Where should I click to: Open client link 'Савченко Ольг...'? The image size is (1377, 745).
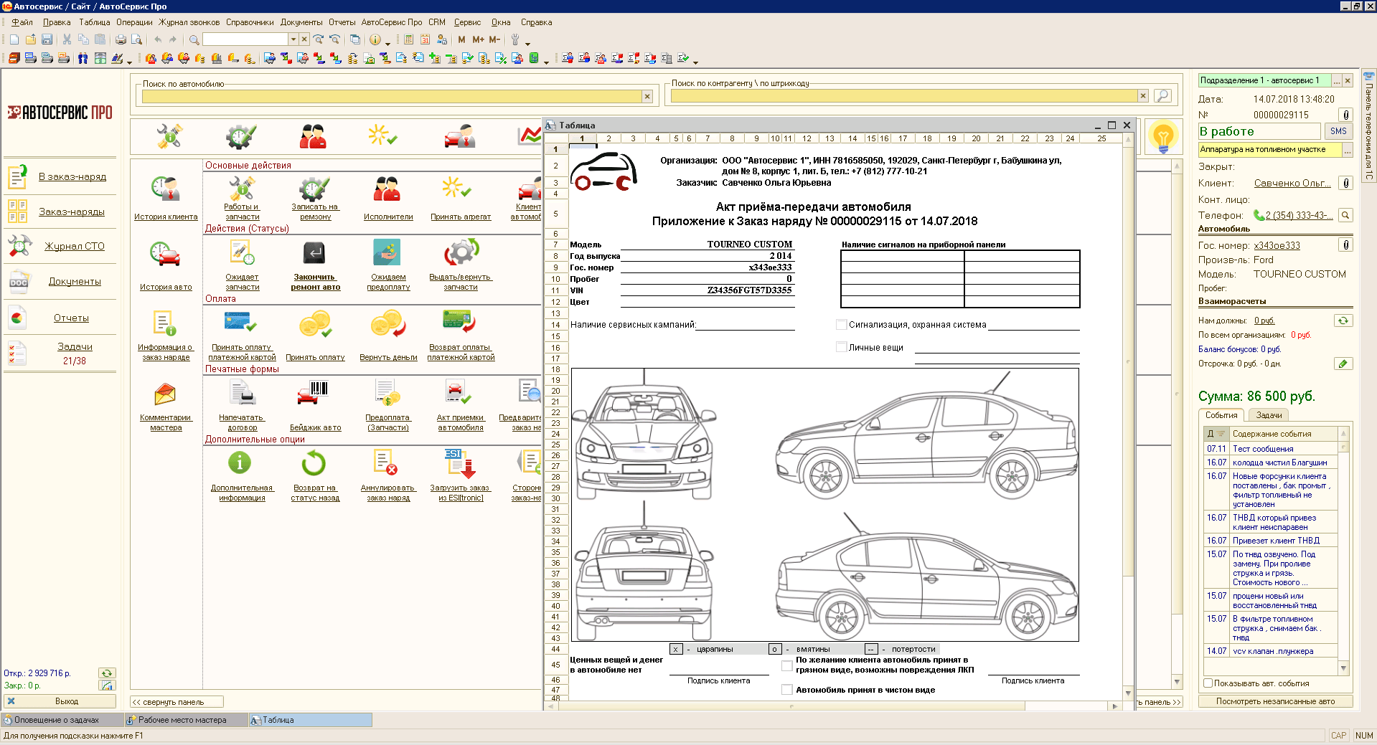(1292, 184)
